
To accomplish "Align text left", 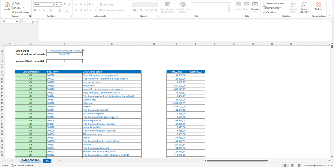I will (76, 10).
